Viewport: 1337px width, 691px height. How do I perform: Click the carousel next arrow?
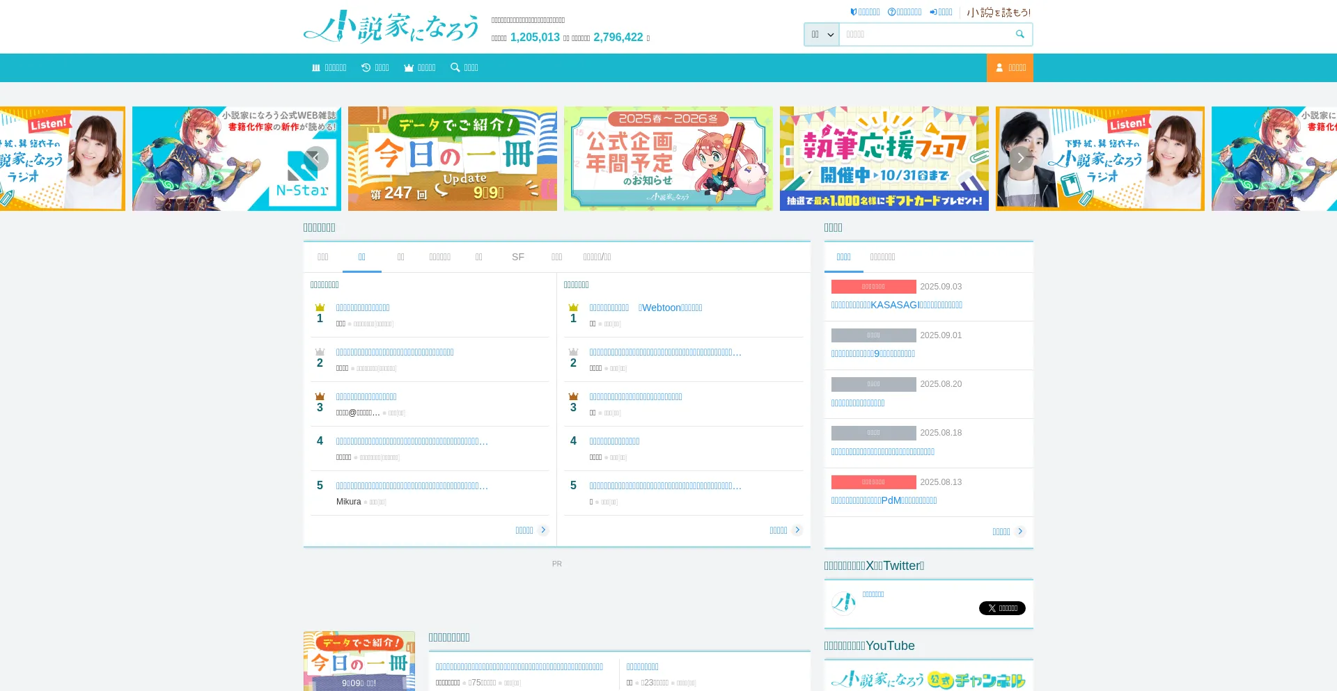1020,159
